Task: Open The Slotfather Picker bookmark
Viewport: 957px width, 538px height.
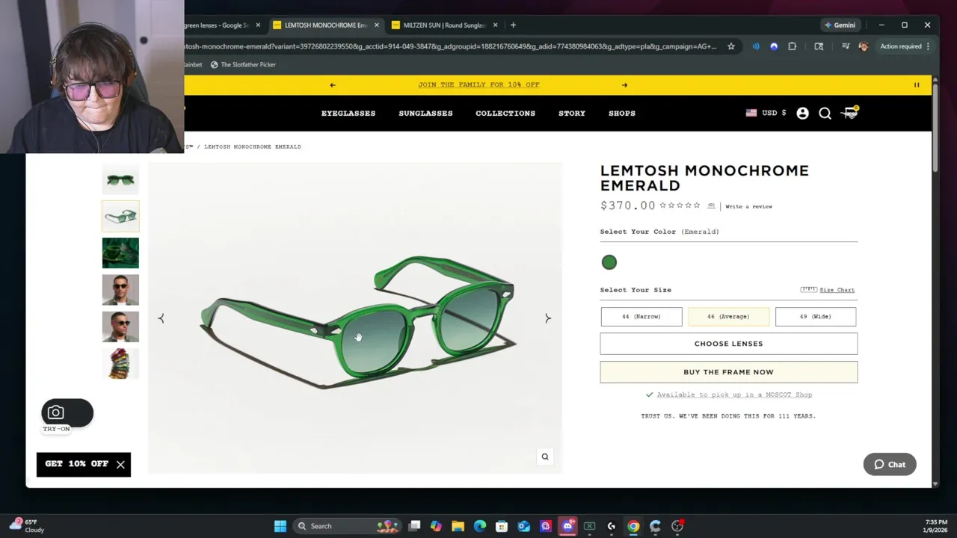Action: (243, 64)
